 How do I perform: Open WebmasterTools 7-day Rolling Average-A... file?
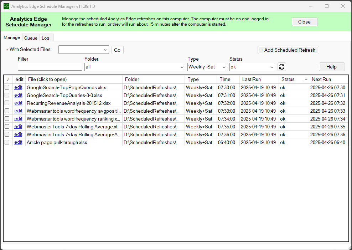[74, 134]
